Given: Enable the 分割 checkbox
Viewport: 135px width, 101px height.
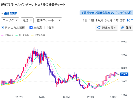Looking at the screenshot, I should point(46,28).
